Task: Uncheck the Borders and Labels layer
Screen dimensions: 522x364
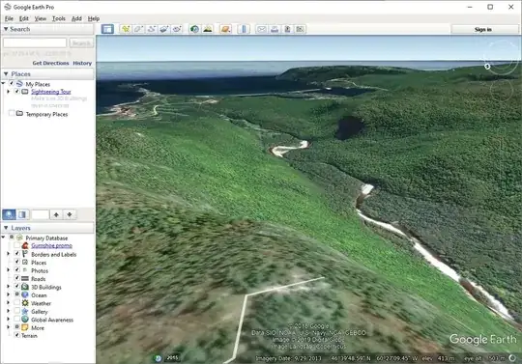Action: [17, 254]
